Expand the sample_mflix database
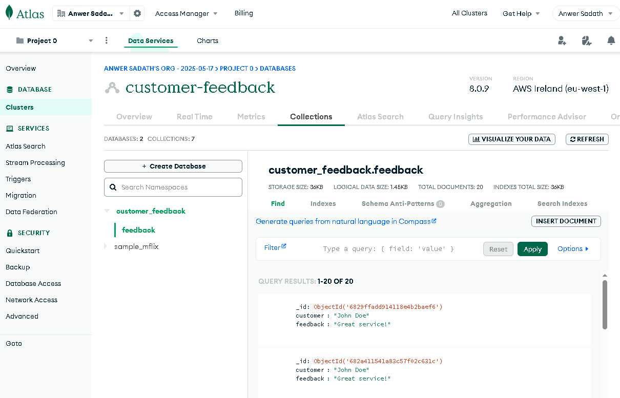The height and width of the screenshot is (398, 620). (x=106, y=246)
